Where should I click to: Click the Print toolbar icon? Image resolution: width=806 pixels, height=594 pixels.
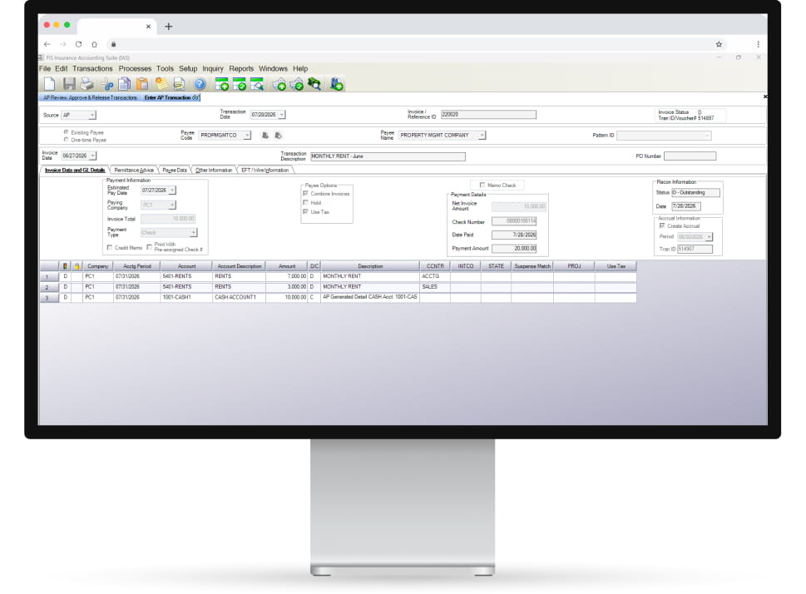(x=87, y=84)
